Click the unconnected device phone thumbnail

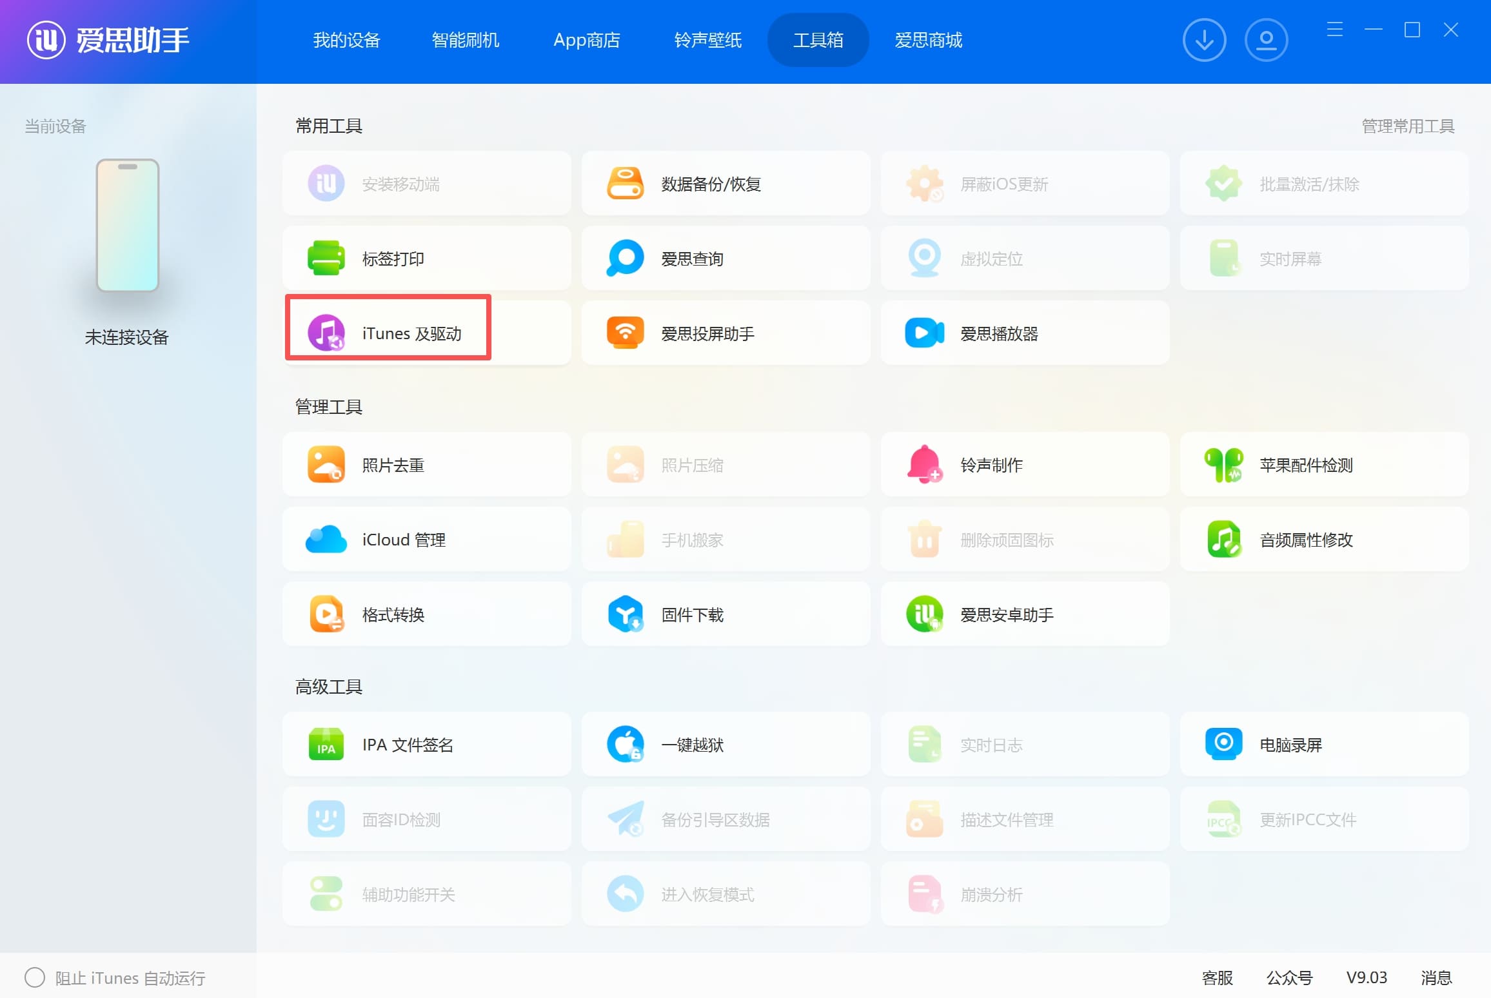click(x=128, y=226)
